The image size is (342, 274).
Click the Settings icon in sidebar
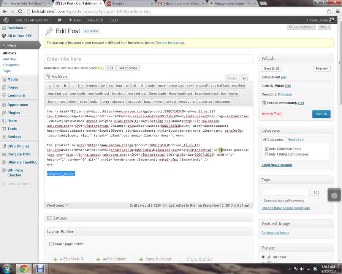click(x=4, y=137)
